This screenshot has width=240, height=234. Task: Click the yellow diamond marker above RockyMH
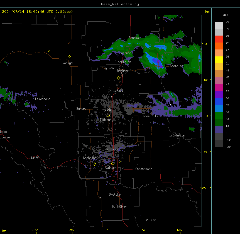[x=70, y=57]
